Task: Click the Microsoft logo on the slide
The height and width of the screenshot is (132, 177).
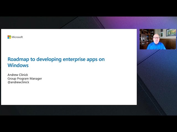Action: pos(15,37)
